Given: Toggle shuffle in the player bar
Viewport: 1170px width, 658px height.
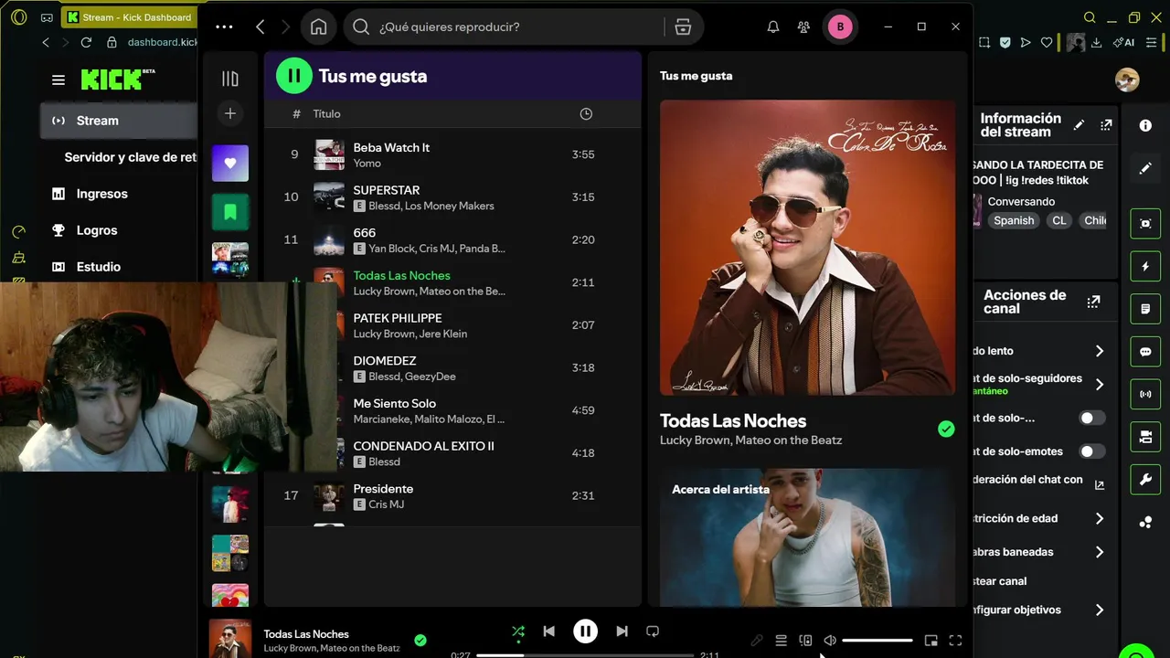Looking at the screenshot, I should tap(518, 631).
